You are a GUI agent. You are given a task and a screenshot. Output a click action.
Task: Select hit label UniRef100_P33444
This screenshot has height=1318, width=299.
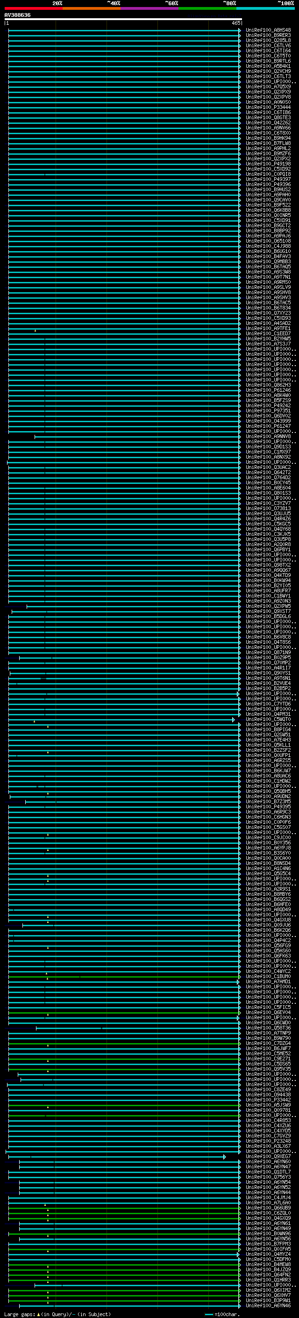click(x=268, y=108)
